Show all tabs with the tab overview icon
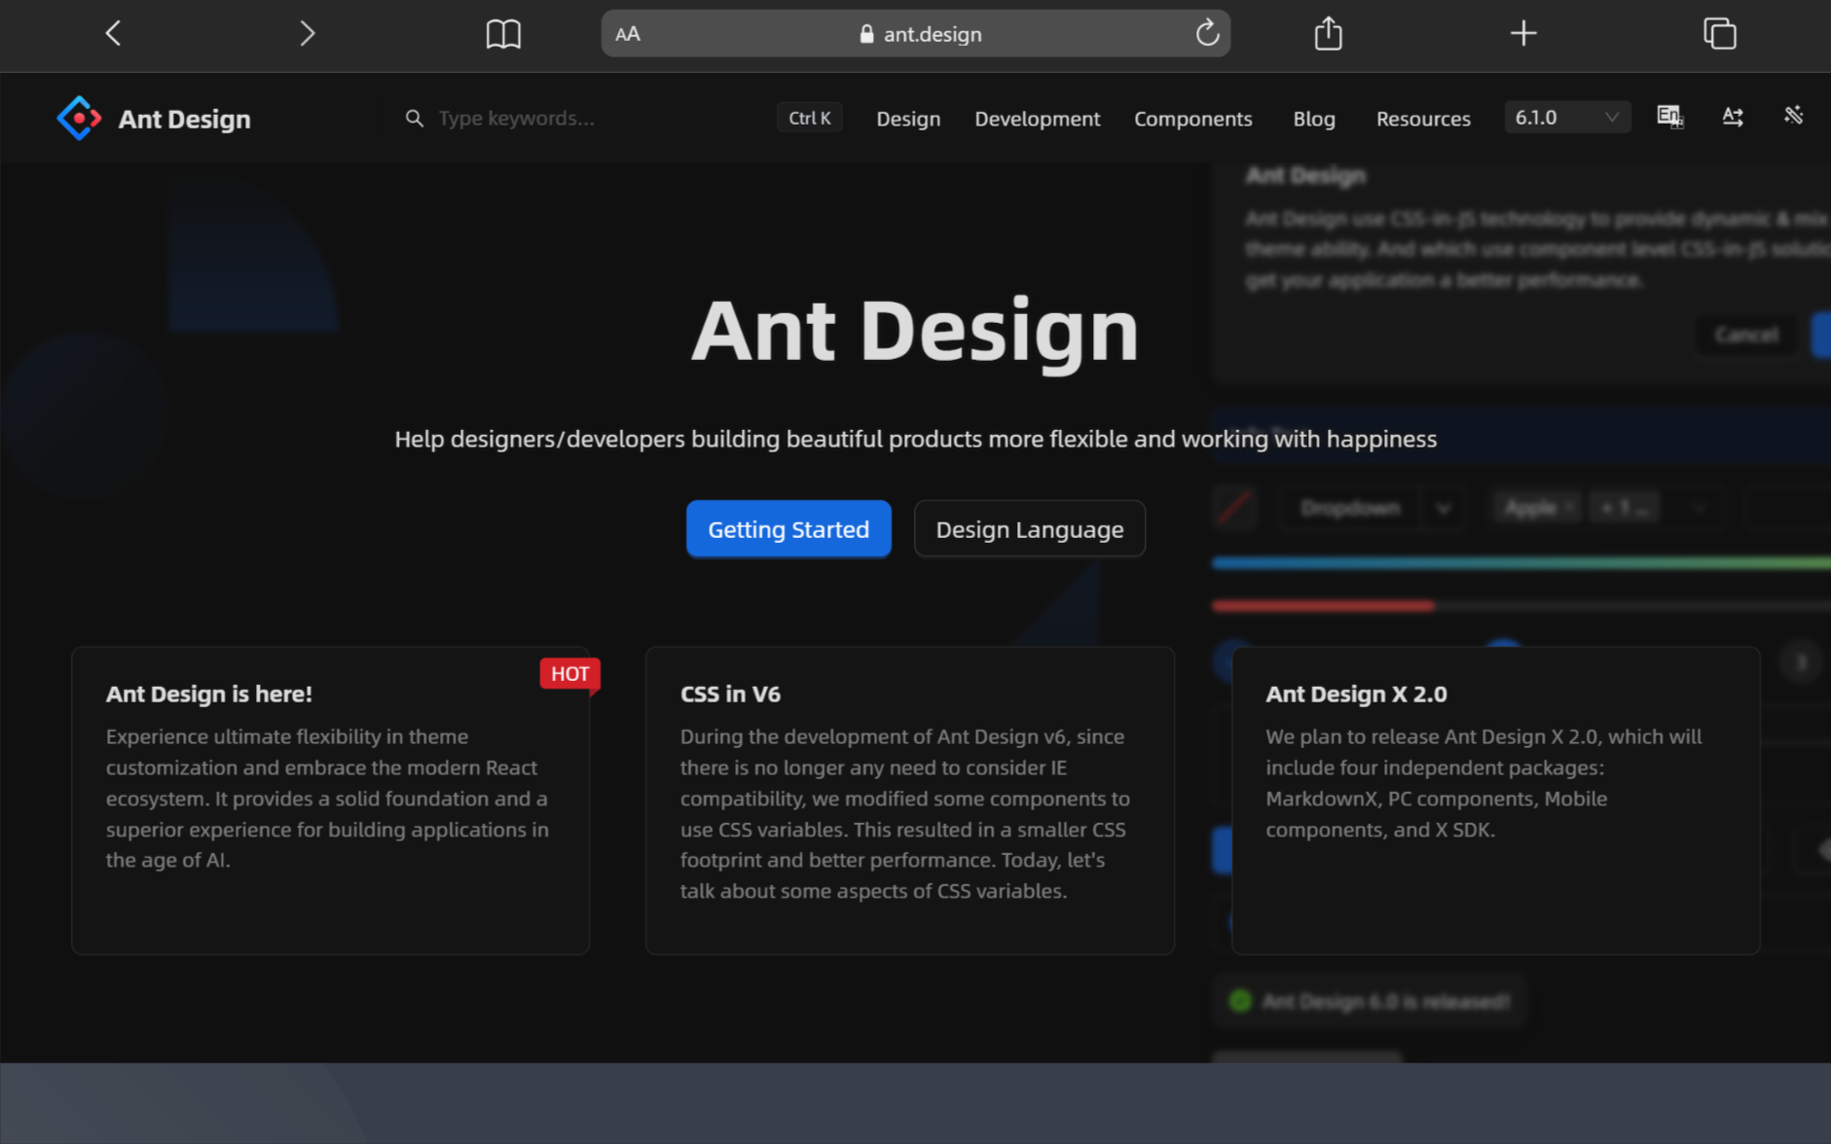Image resolution: width=1831 pixels, height=1144 pixels. pyautogui.click(x=1719, y=33)
